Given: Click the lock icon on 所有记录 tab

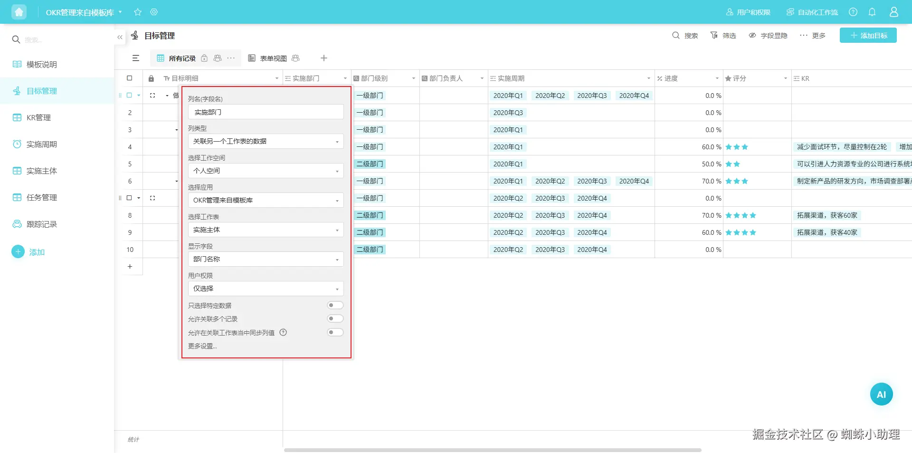Looking at the screenshot, I should tap(204, 58).
